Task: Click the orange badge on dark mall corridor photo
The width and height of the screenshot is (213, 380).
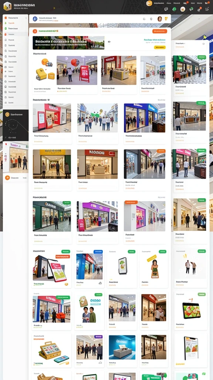Action: point(161,151)
